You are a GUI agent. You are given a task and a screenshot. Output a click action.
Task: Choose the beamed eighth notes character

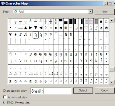click(26, 35)
